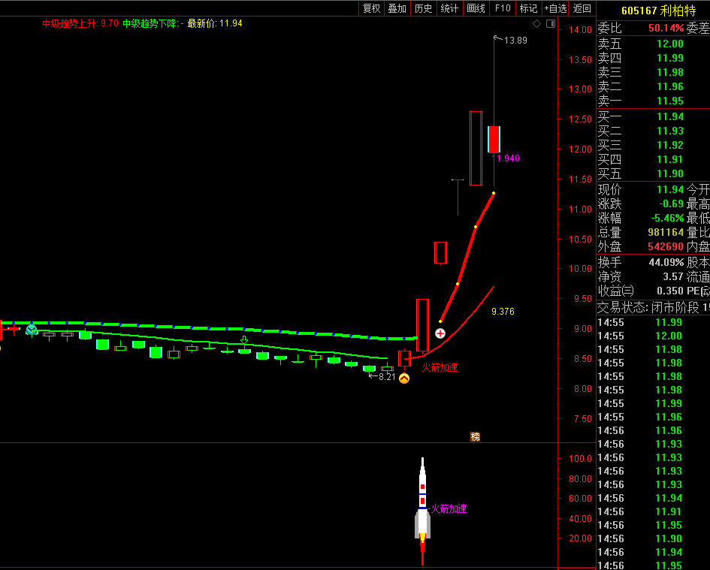
Task: Click 卖二 price 11.96
Action: pos(669,86)
